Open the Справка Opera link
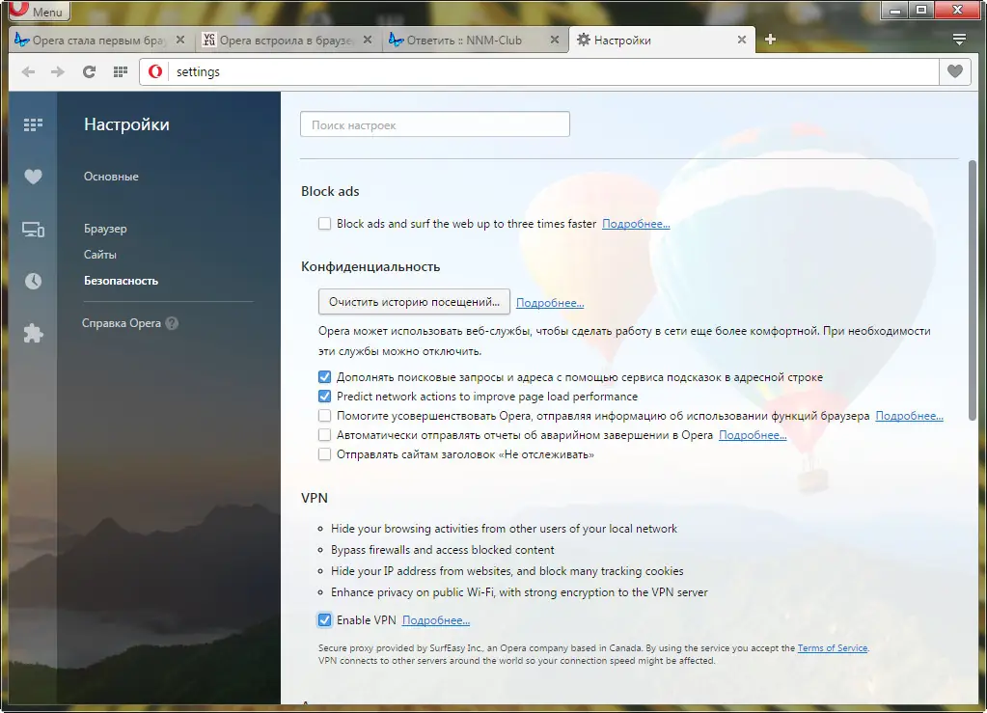This screenshot has height=713, width=987. coord(122,323)
